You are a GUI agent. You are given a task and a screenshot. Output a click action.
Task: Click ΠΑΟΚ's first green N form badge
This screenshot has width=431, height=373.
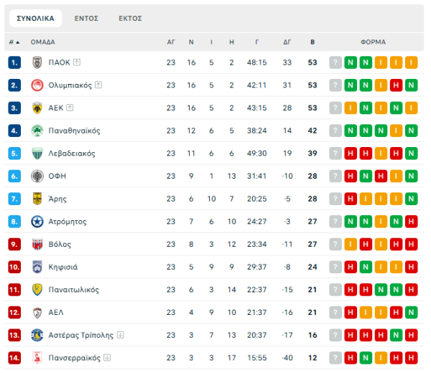click(x=351, y=62)
